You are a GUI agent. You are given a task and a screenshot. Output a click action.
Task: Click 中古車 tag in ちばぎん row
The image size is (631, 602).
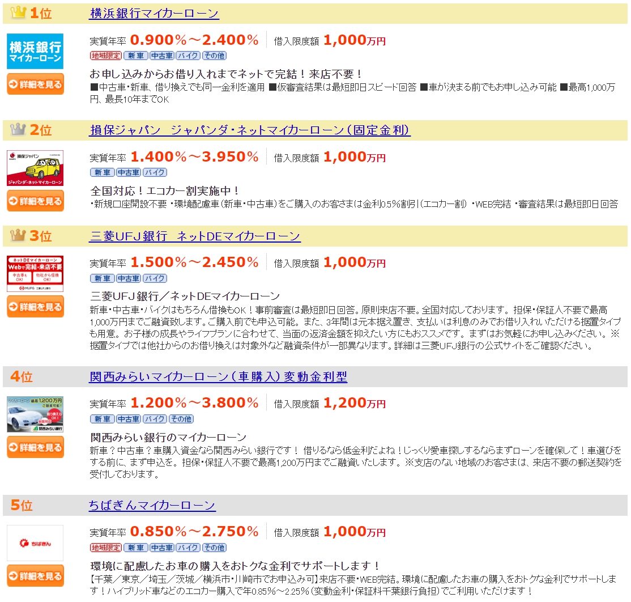[162, 548]
